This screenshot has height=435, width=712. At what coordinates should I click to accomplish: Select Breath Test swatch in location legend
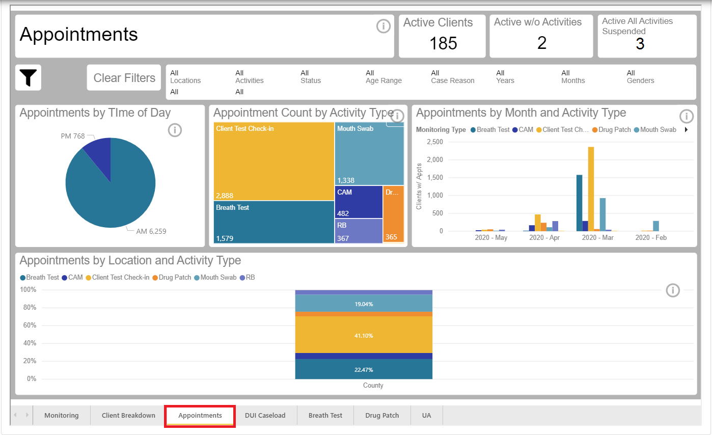[23, 278]
